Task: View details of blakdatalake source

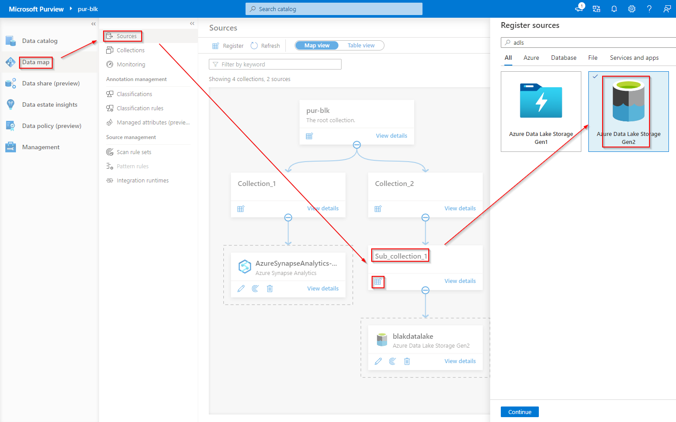Action: (x=460, y=361)
